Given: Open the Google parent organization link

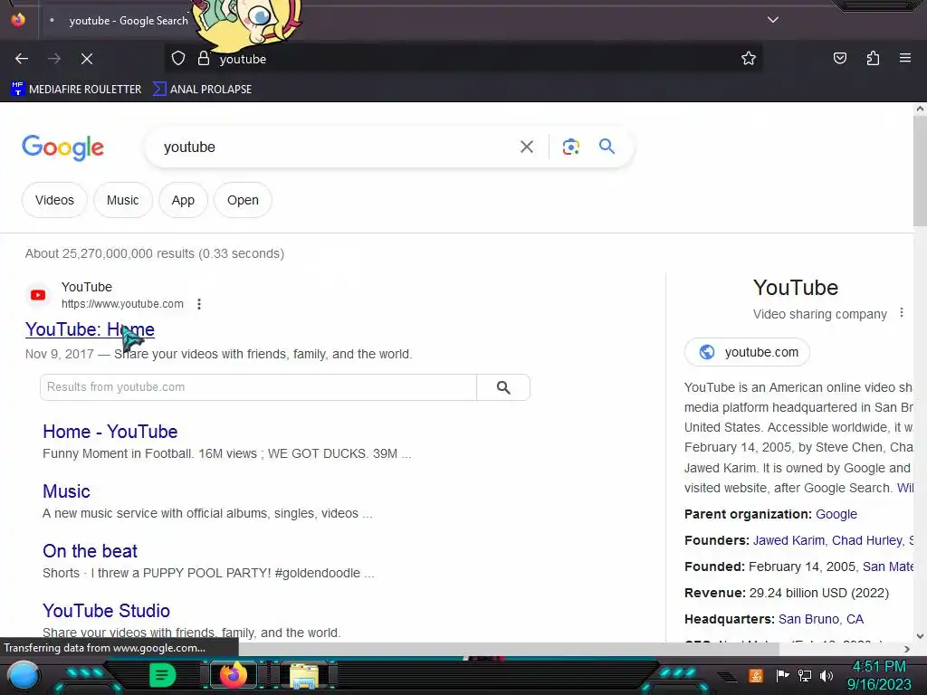Looking at the screenshot, I should (x=836, y=514).
